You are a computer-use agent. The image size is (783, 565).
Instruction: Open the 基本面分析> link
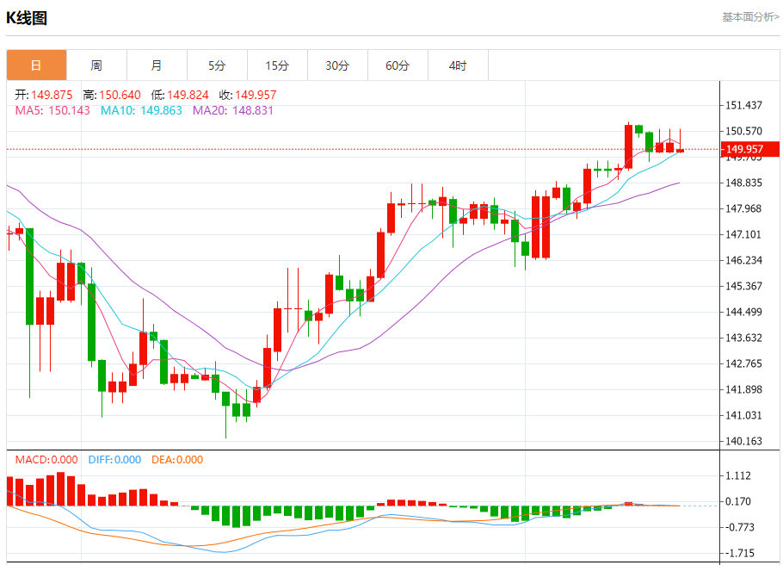tap(750, 17)
